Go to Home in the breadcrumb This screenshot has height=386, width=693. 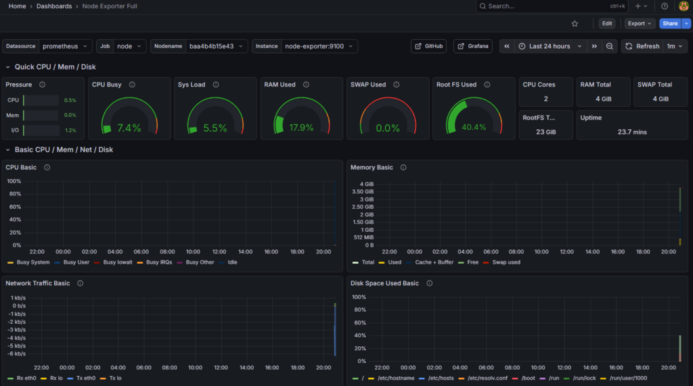coord(18,6)
